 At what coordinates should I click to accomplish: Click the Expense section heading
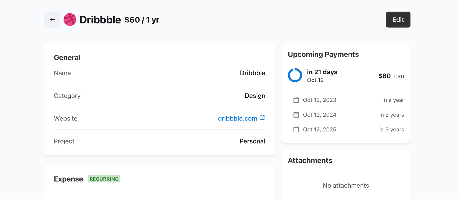(69, 179)
